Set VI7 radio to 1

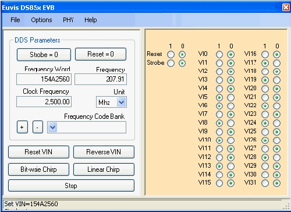click(219, 114)
